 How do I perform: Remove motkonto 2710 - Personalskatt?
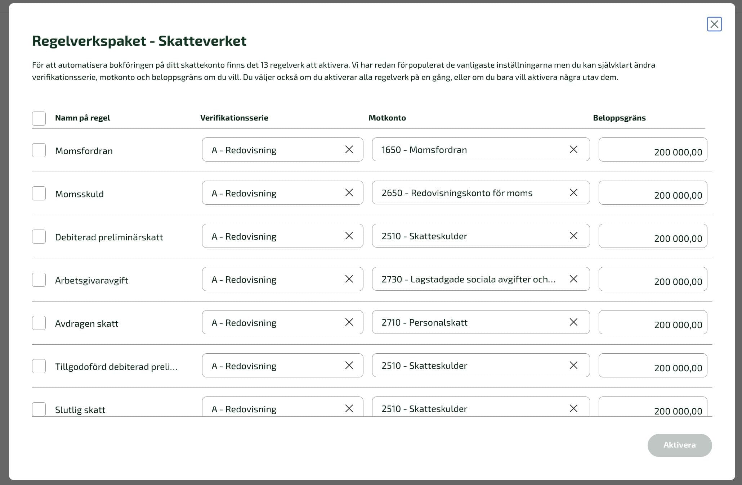[573, 322]
